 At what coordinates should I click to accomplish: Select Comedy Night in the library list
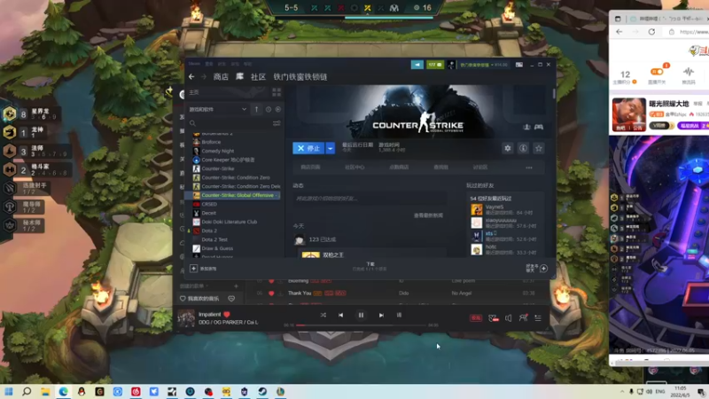click(217, 151)
